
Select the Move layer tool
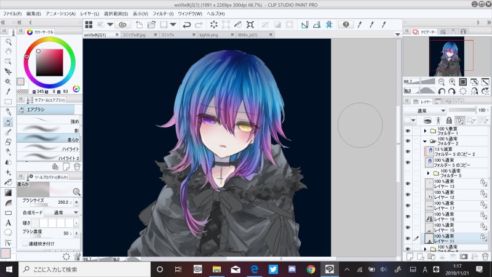click(x=9, y=71)
